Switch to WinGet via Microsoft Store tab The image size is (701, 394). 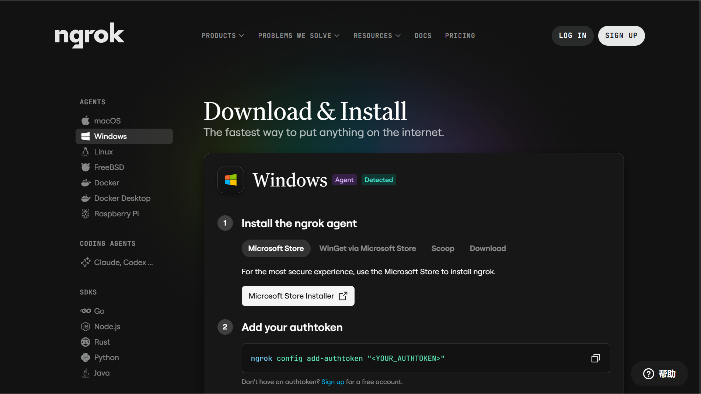coord(367,248)
